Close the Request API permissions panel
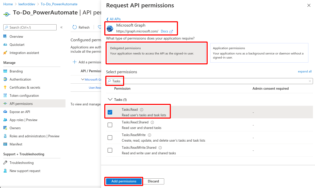The image size is (315, 188). (x=309, y=5)
